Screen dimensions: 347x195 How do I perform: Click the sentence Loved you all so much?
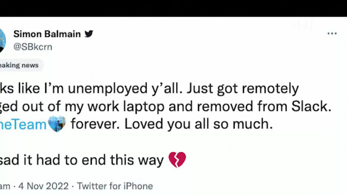coord(198,124)
